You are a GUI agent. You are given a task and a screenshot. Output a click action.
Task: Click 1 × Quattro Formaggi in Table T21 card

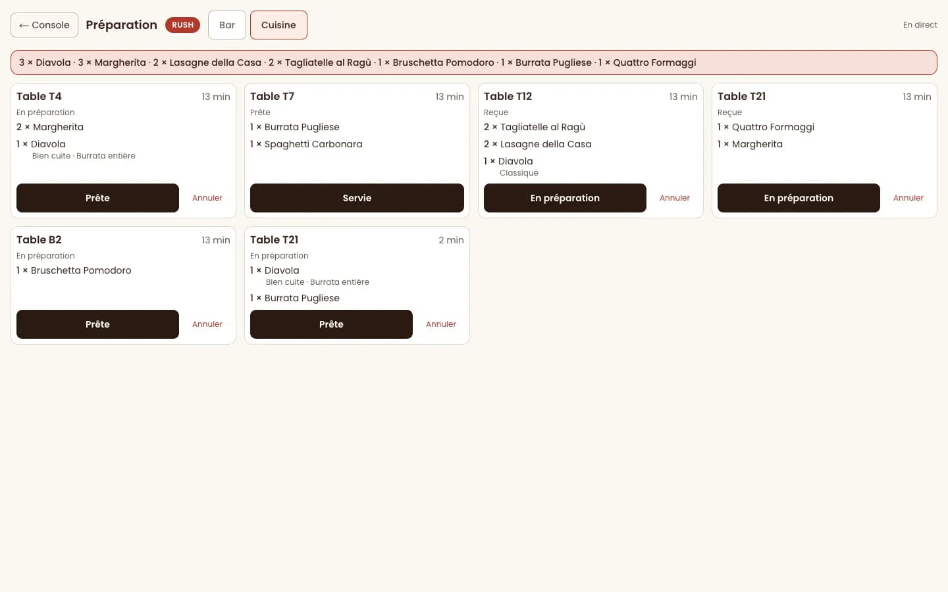coord(766,127)
